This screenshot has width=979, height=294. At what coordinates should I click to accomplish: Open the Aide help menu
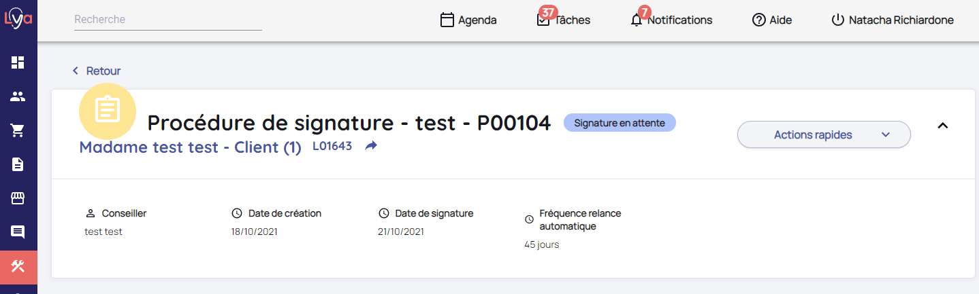[772, 20]
